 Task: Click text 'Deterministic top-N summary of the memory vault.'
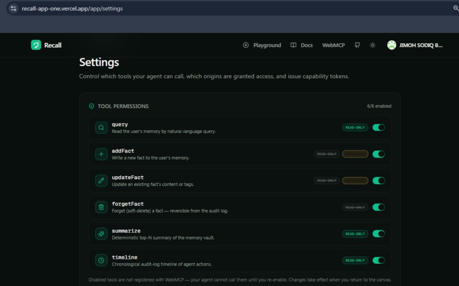tap(163, 238)
